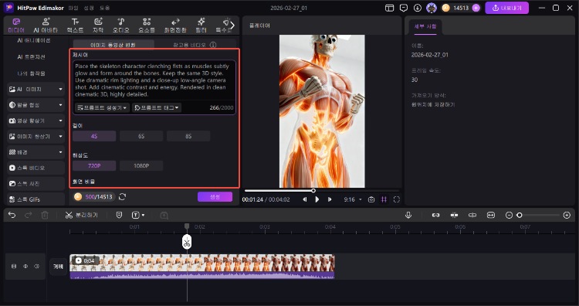This screenshot has width=579, height=306.
Task: Step to previous frame in player
Action: tap(305, 199)
